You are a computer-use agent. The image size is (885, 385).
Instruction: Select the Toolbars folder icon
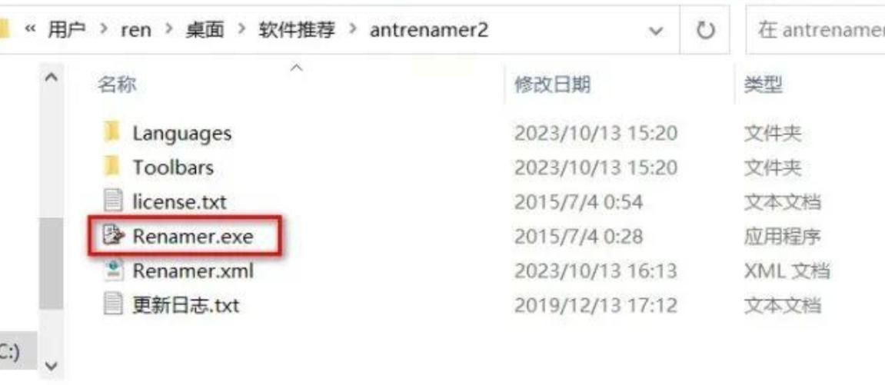pyautogui.click(x=111, y=168)
